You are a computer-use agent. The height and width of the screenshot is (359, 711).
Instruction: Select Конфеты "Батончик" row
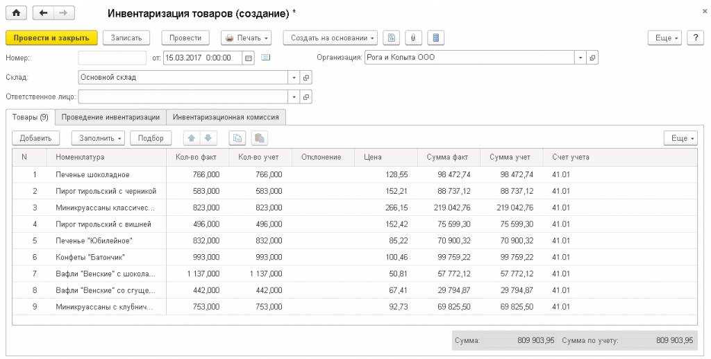coord(355,258)
